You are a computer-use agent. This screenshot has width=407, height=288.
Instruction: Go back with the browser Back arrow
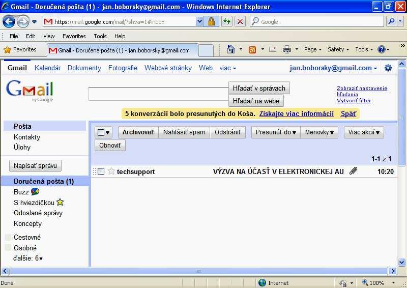coord(9,21)
